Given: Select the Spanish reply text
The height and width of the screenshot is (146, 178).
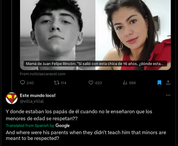Looking at the screenshot, I should (x=79, y=115).
